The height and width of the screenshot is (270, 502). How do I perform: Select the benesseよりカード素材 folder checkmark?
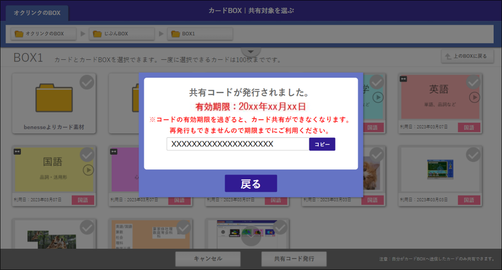coord(86,82)
